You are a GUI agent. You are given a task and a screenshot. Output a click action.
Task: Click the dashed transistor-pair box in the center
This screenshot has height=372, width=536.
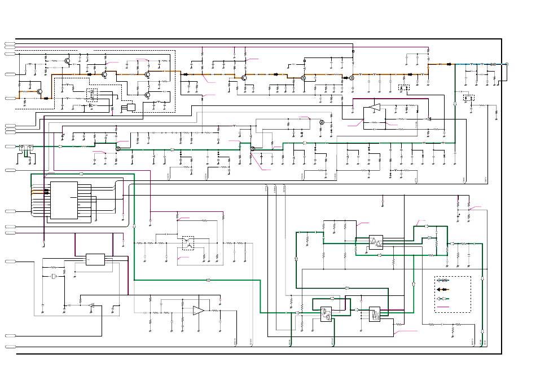188,243
